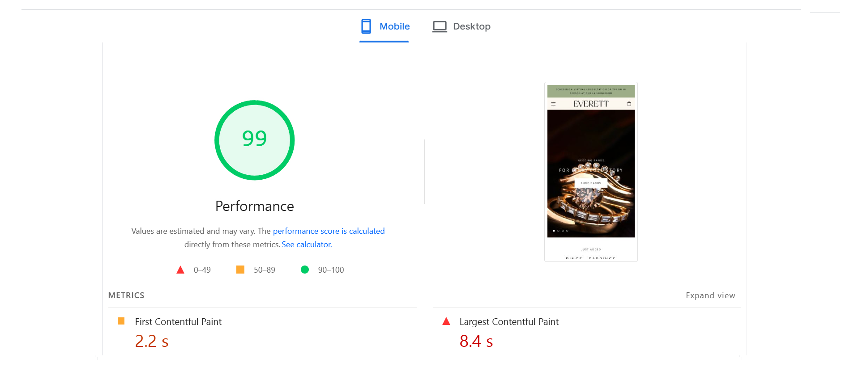Click the red triangle 0–49 legend icon
Viewport: 850px width, 371px height.
[180, 270]
